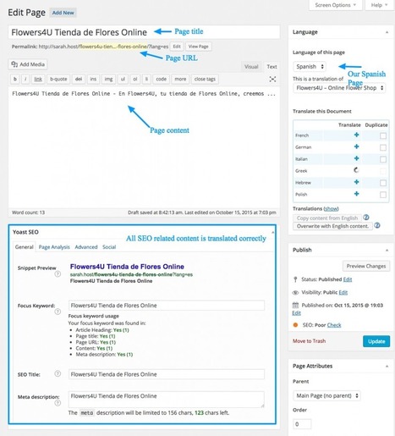Tick the French duplicate checkbox
The width and height of the screenshot is (395, 436).
[x=383, y=136]
